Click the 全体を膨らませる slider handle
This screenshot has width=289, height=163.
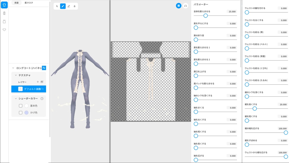(x=205, y=16)
